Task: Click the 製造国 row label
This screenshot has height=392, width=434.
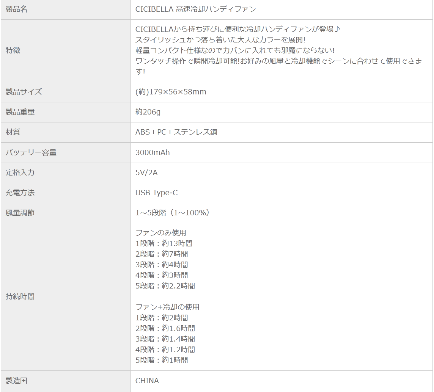Action: tap(16, 381)
